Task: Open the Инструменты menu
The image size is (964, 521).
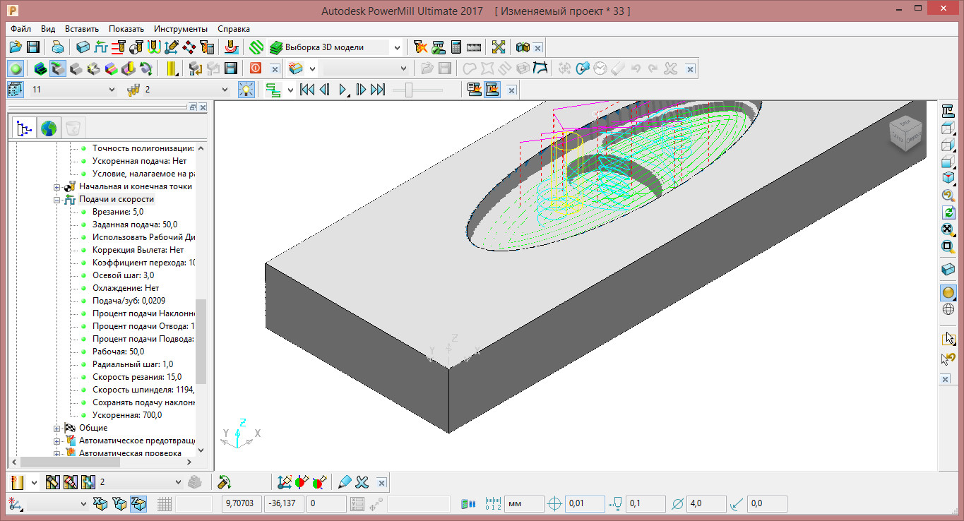Action: tap(181, 29)
